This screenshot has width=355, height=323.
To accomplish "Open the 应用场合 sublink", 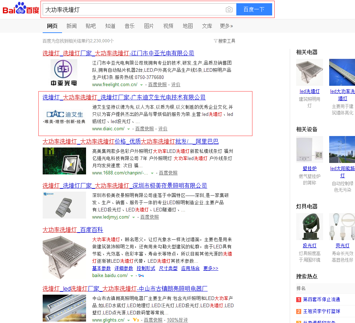I will click(x=190, y=268).
